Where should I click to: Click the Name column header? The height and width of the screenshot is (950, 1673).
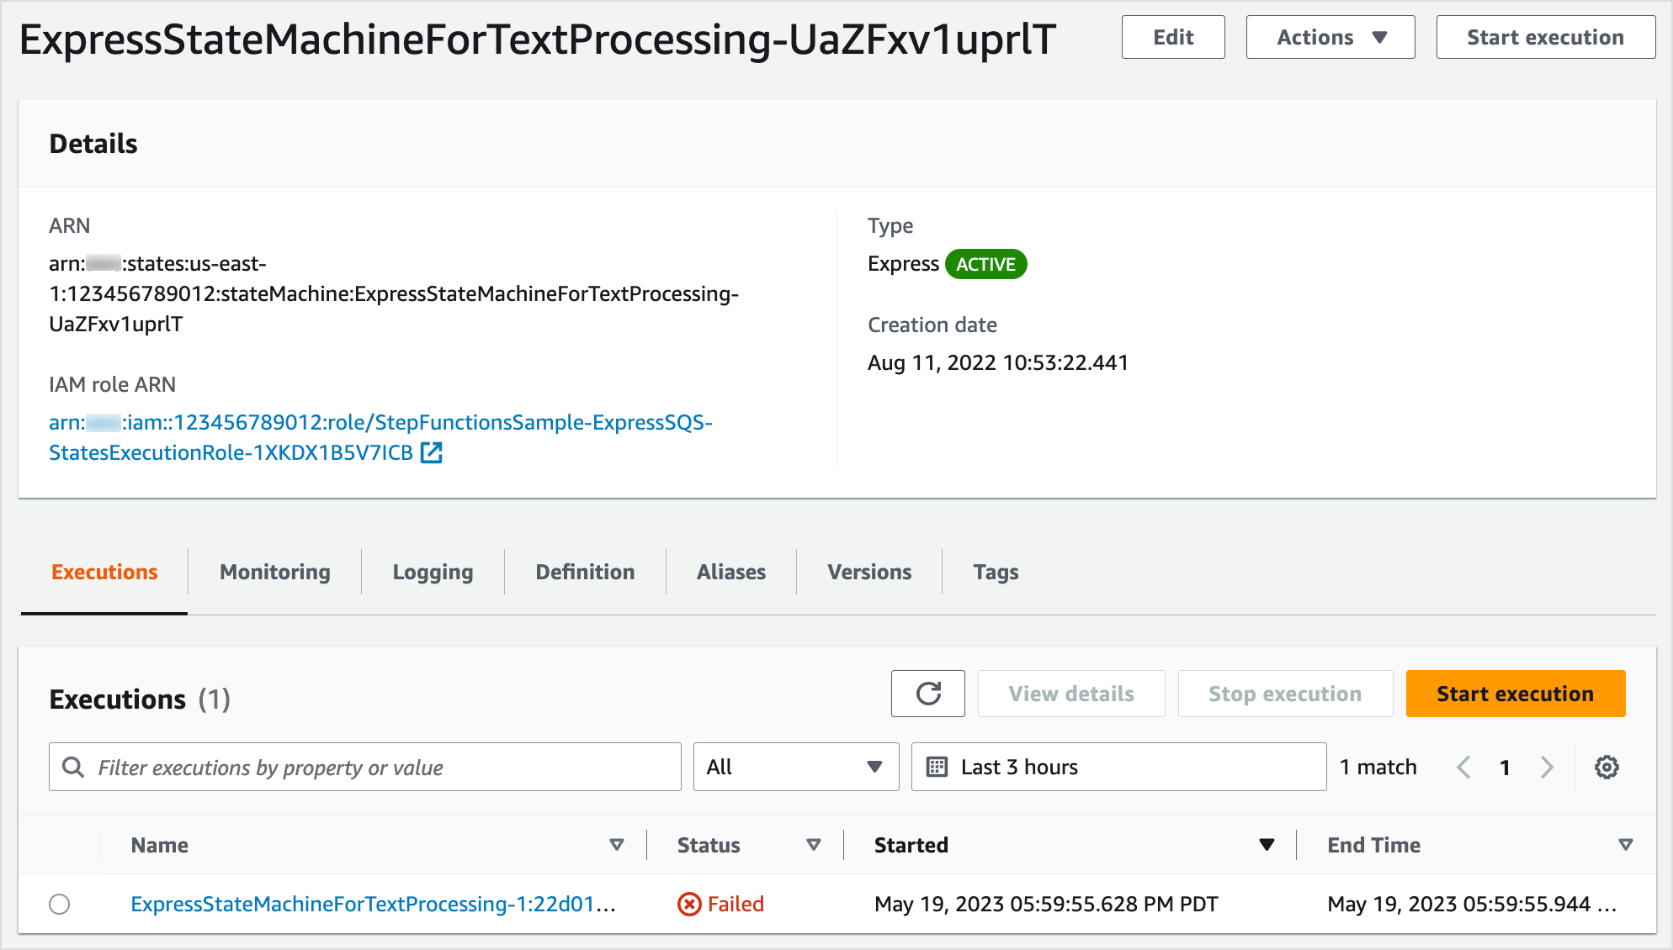159,845
